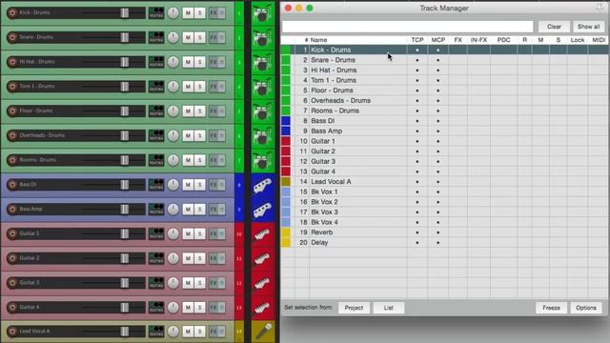The height and width of the screenshot is (343, 610).
Task: Arm record on Kick - Drums track
Action: 12,12
